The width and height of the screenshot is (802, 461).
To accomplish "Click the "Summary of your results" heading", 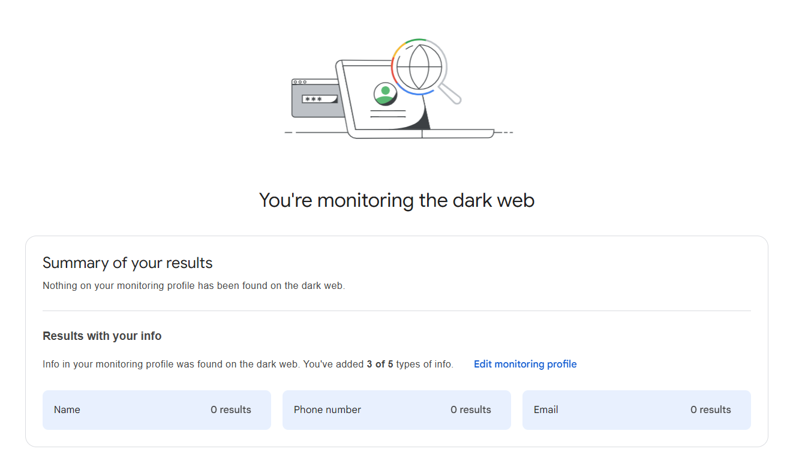I will (128, 263).
